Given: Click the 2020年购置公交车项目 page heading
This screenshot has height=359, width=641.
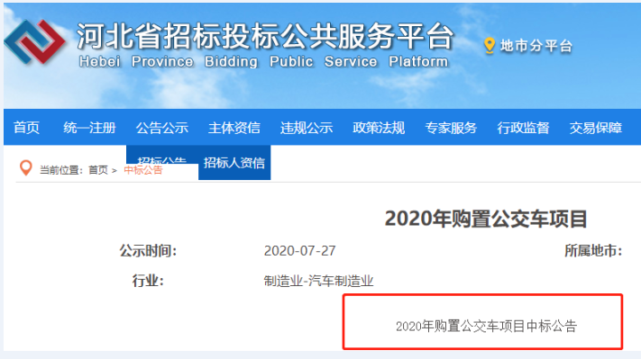Looking at the screenshot, I should click(x=486, y=219).
